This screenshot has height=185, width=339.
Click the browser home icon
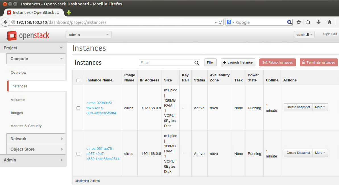pyautogui.click(x=329, y=22)
